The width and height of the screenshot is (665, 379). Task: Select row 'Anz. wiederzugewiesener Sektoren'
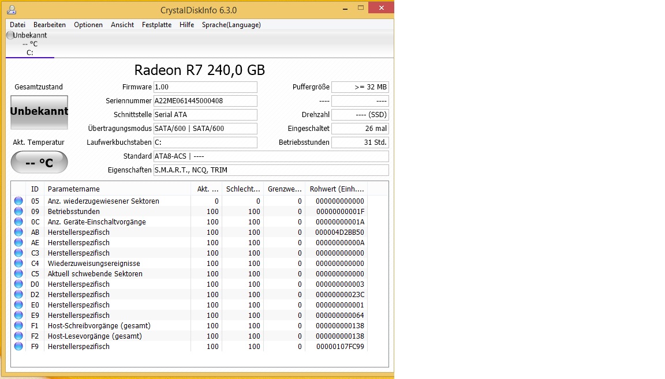[x=189, y=201]
